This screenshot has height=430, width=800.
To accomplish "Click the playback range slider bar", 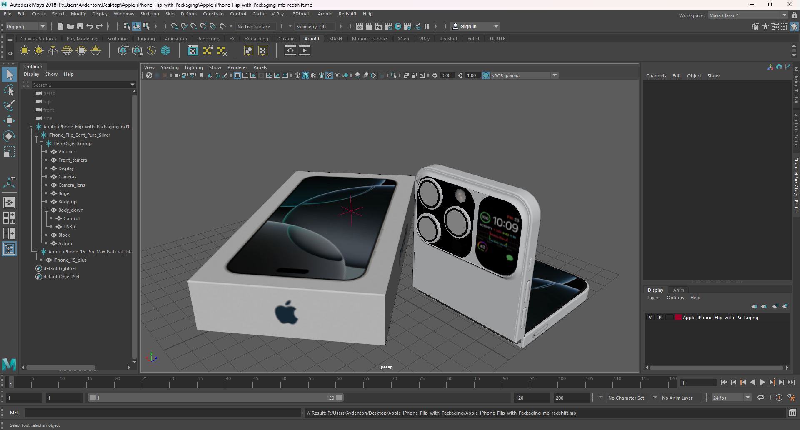I will 216,398.
